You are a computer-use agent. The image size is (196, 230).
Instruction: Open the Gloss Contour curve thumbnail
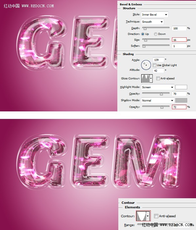pos(146,78)
